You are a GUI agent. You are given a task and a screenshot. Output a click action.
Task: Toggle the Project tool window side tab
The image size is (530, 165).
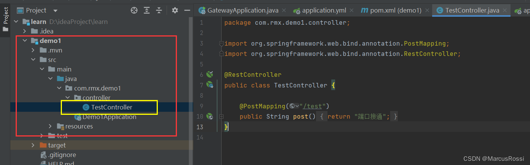5,19
